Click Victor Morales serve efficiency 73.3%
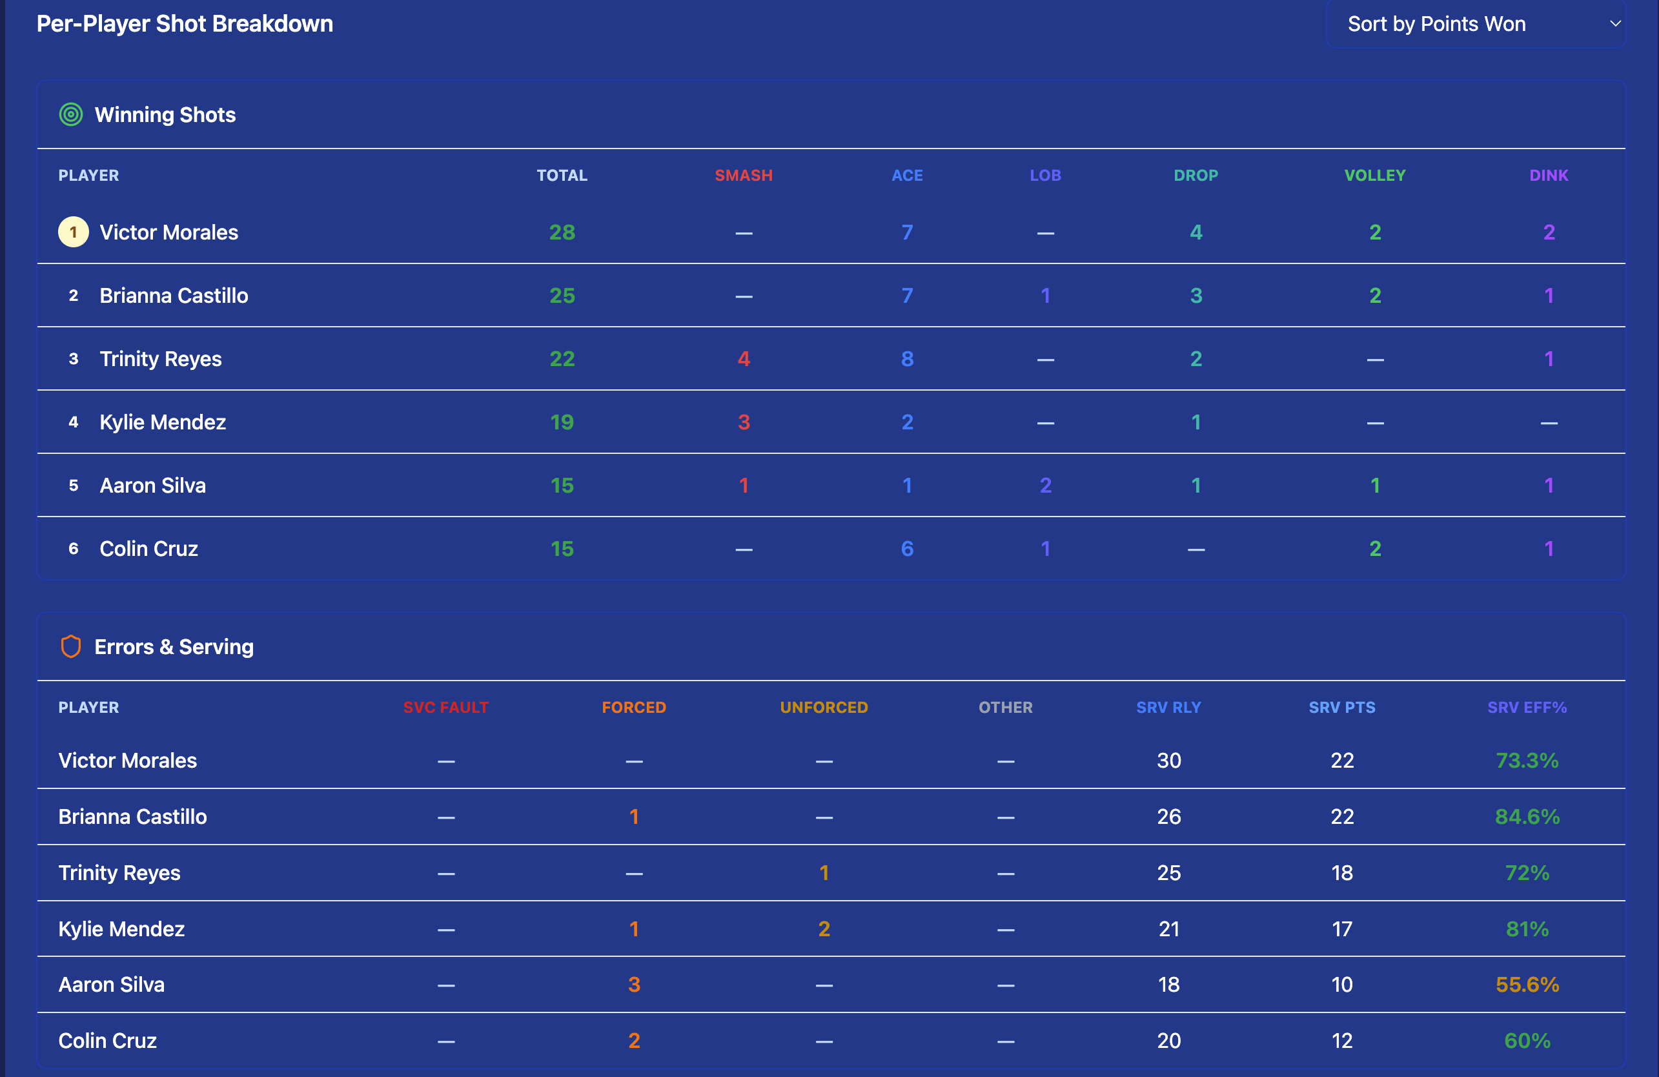The height and width of the screenshot is (1077, 1659). (x=1527, y=761)
